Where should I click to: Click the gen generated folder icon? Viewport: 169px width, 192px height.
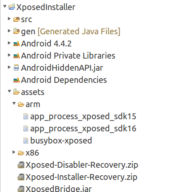click(x=16, y=31)
